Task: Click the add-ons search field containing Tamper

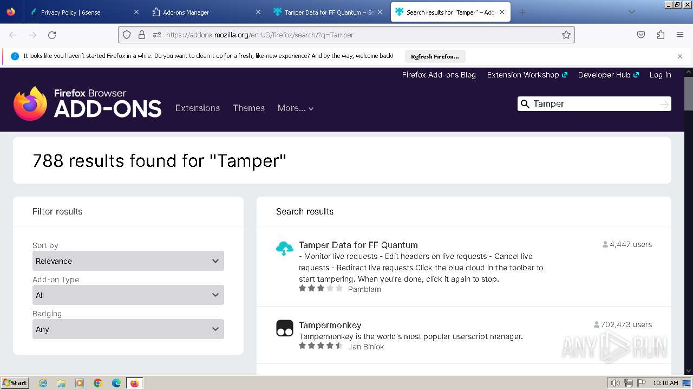Action: 594,104
